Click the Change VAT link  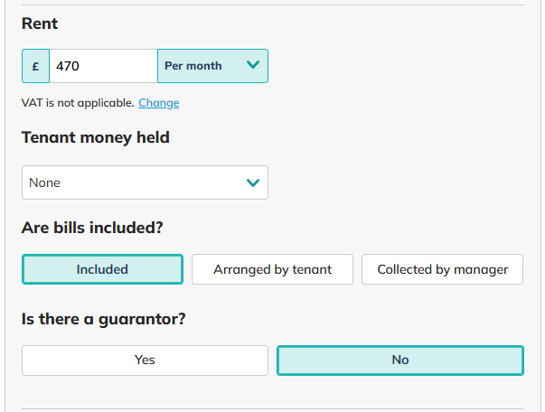[x=159, y=103]
